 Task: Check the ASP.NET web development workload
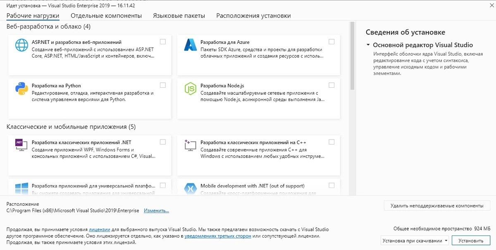click(163, 41)
